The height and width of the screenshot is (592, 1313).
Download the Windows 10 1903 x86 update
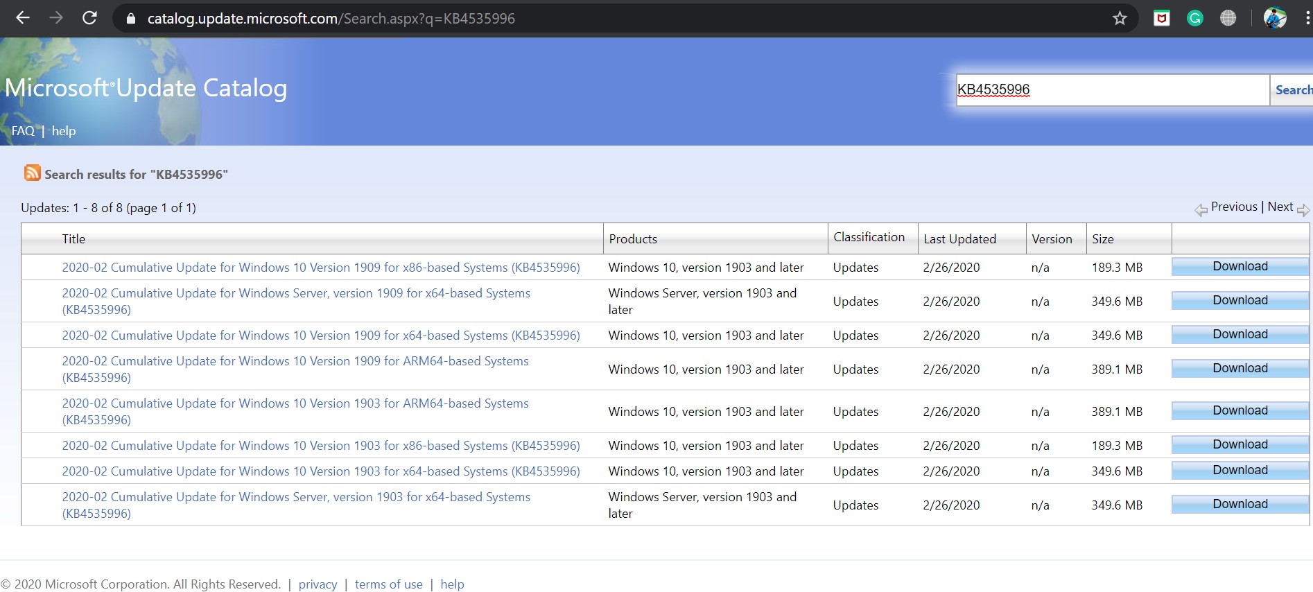tap(1240, 444)
